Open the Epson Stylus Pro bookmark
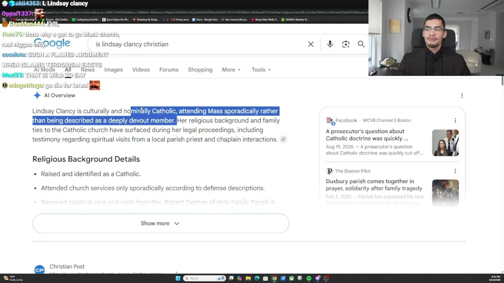Viewport: 504px width, 283px height. coord(115,19)
